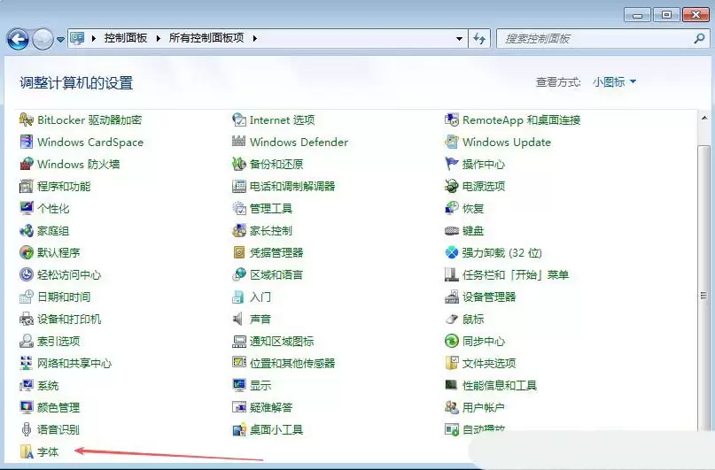Viewport: 715px width, 470px height.
Task: Open the 设备管理器 icon
Action: point(452,297)
